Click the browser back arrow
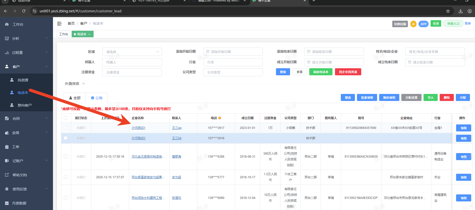 [x=6, y=11]
